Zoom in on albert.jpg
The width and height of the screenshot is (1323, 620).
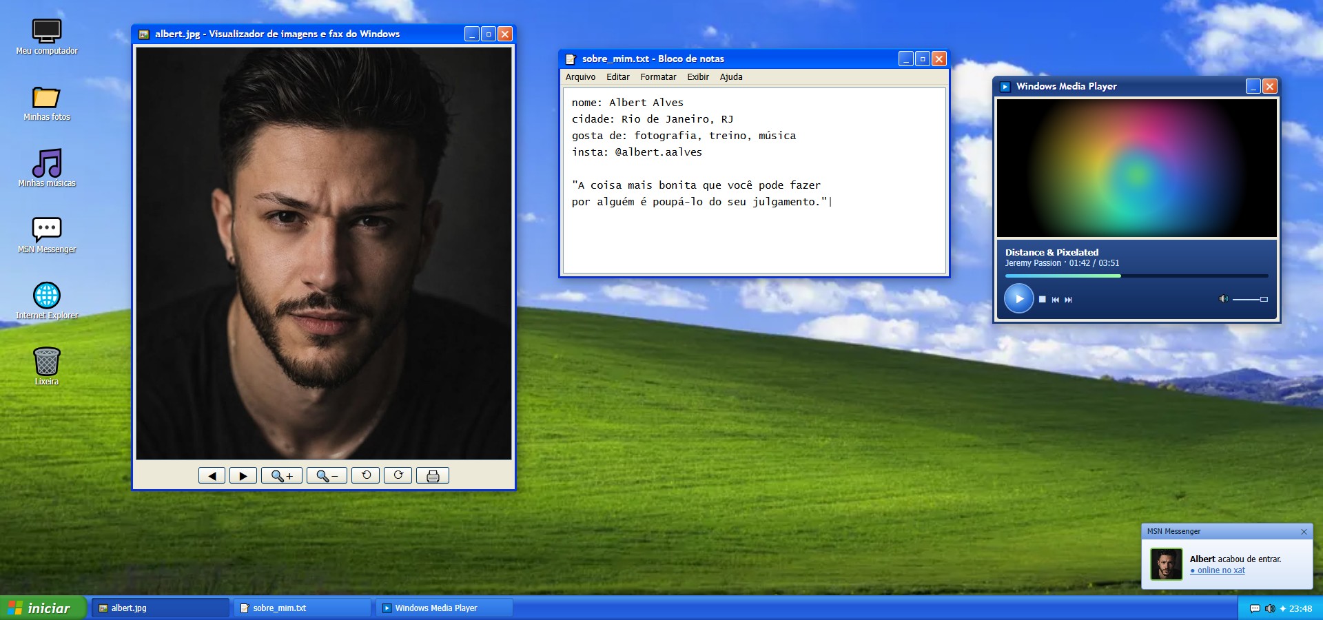click(x=282, y=475)
